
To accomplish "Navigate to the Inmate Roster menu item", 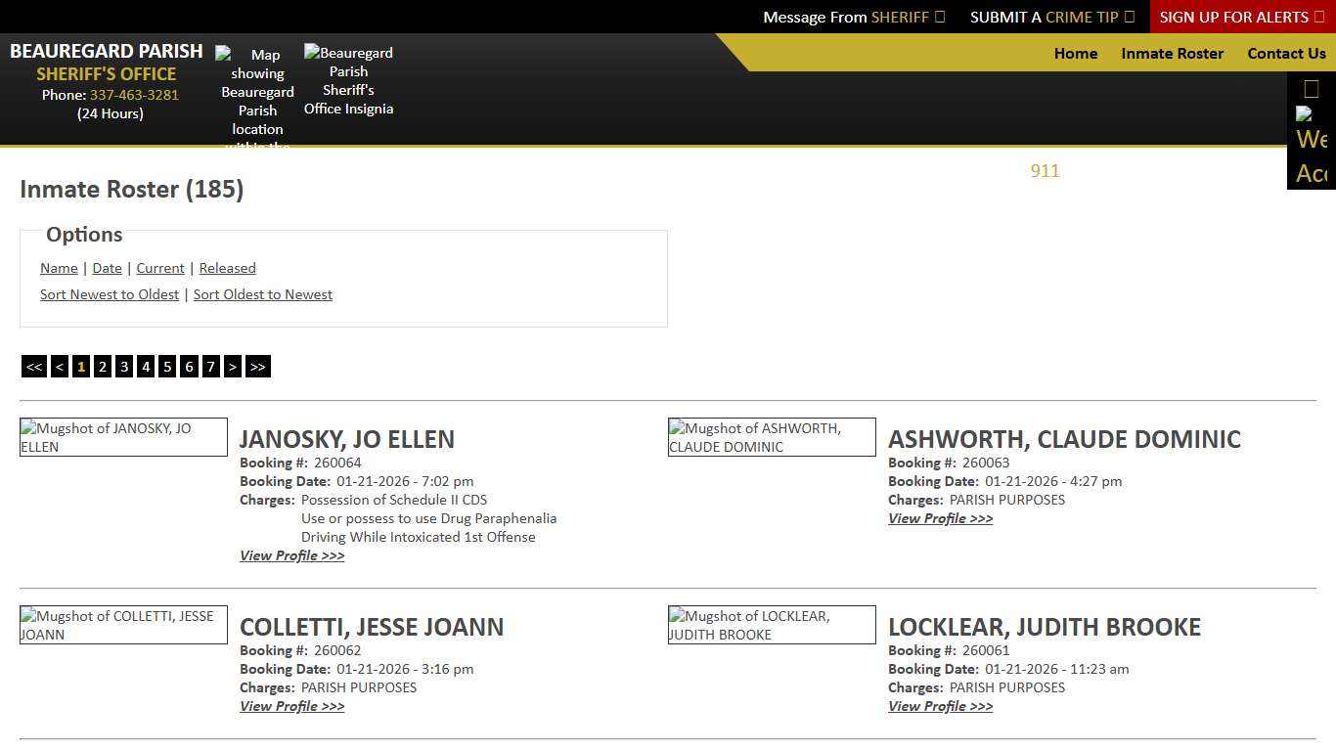I will click(x=1172, y=54).
